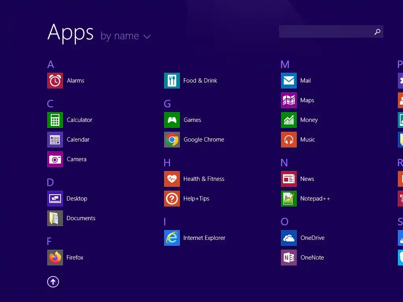Click the 'Mail' text label

305,81
